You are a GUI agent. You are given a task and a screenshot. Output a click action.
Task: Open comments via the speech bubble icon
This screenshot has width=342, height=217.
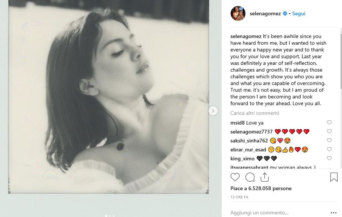pyautogui.click(x=250, y=177)
